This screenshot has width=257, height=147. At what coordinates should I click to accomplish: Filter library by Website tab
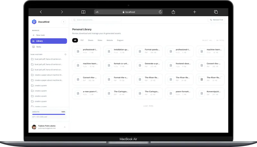[x=110, y=40]
